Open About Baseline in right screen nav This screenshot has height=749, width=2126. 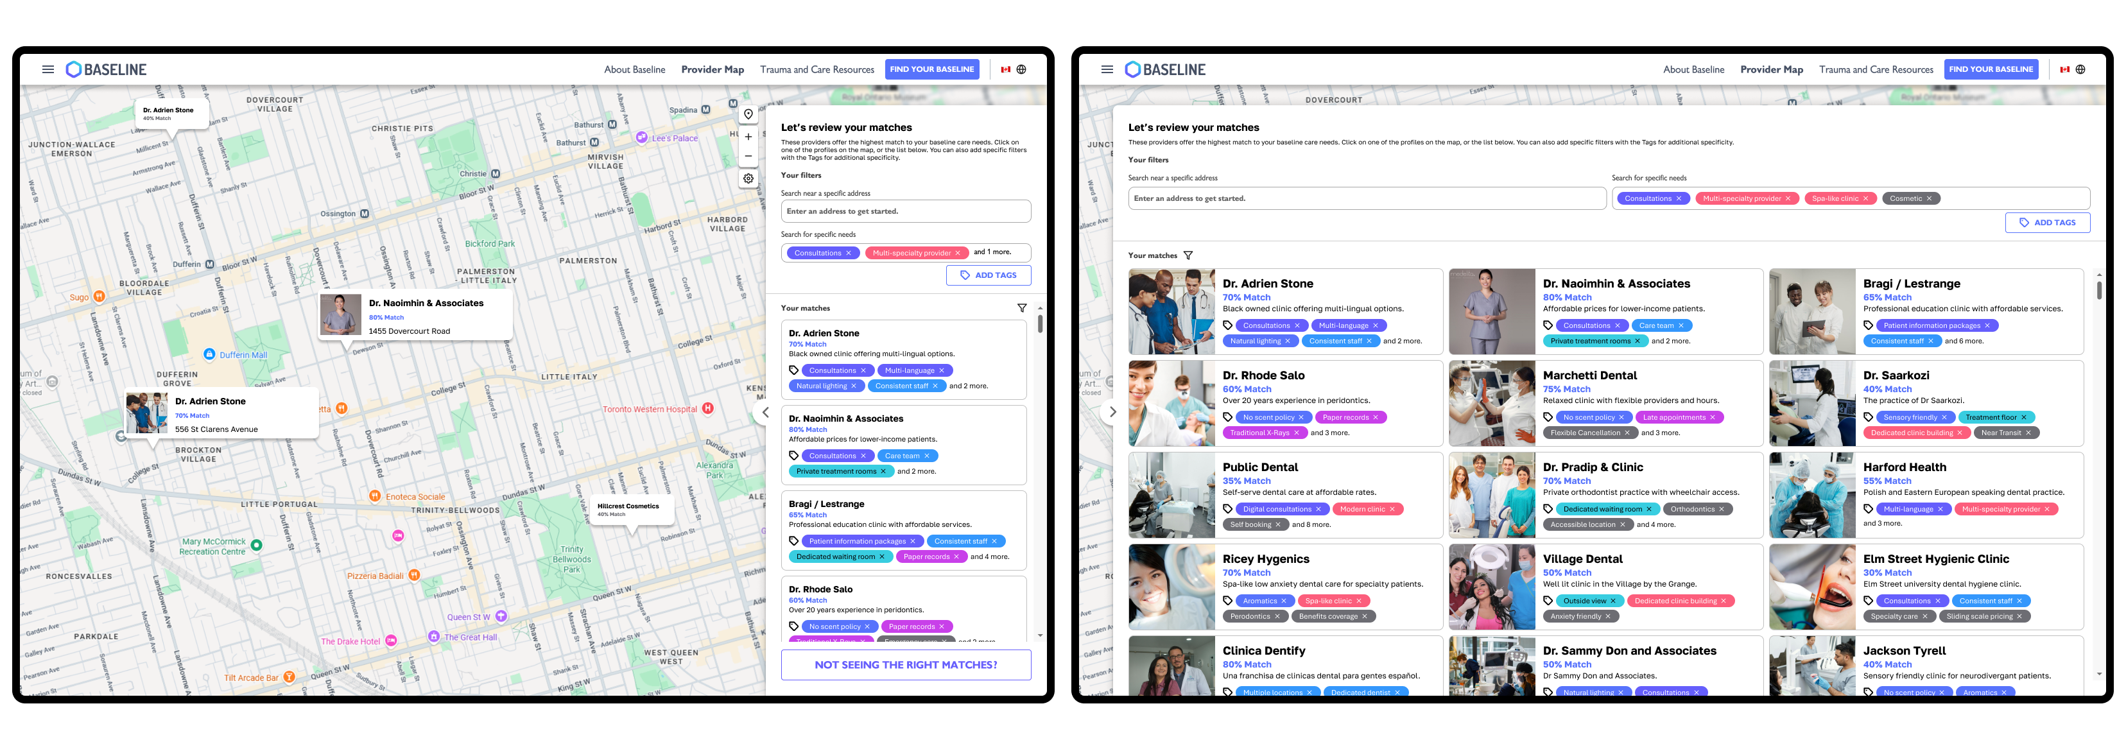(1693, 69)
